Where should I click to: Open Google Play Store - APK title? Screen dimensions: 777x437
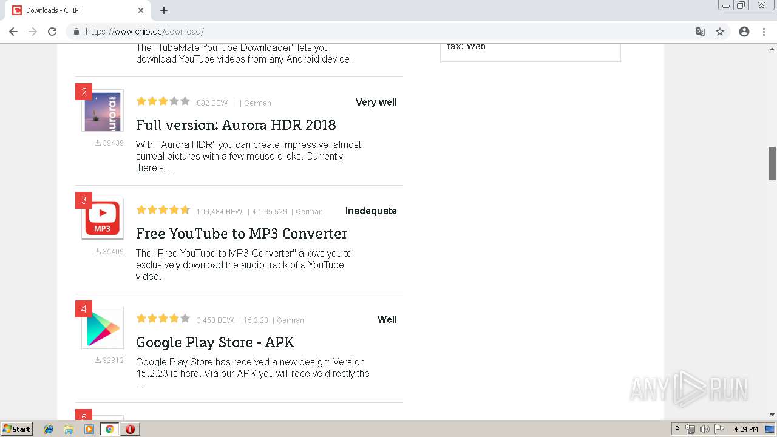(x=215, y=342)
